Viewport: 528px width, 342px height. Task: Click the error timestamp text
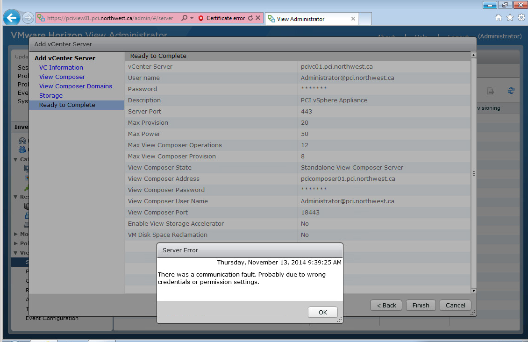click(x=279, y=262)
